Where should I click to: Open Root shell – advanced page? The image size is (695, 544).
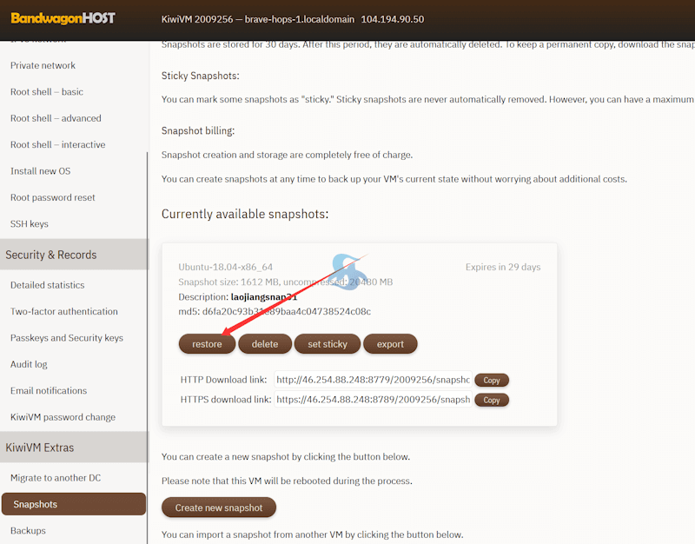click(x=56, y=118)
